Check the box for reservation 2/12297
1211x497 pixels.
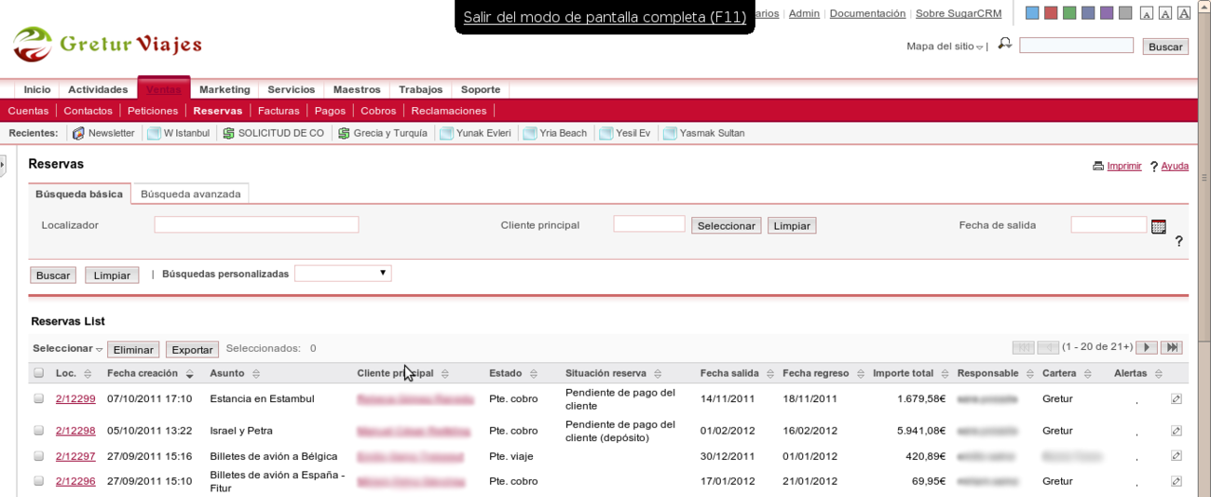coord(38,455)
